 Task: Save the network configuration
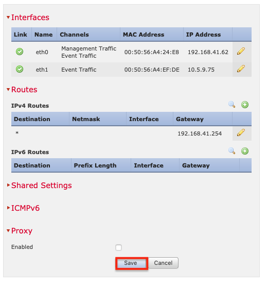[131, 263]
